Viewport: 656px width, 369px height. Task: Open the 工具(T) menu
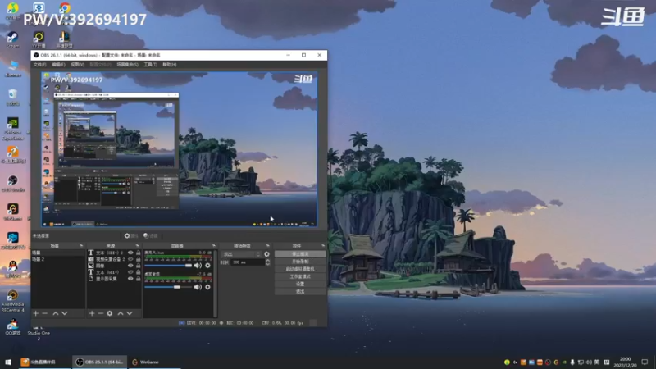click(x=150, y=65)
